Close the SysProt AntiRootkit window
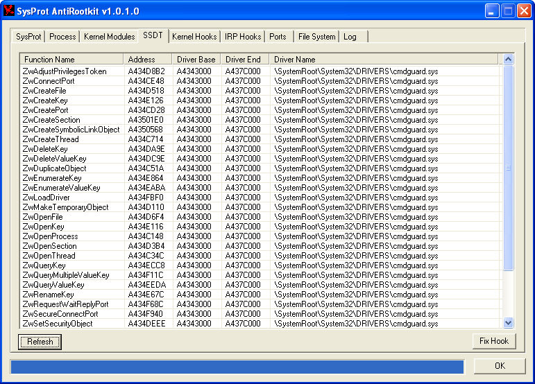This screenshot has width=535, height=384. click(x=525, y=11)
